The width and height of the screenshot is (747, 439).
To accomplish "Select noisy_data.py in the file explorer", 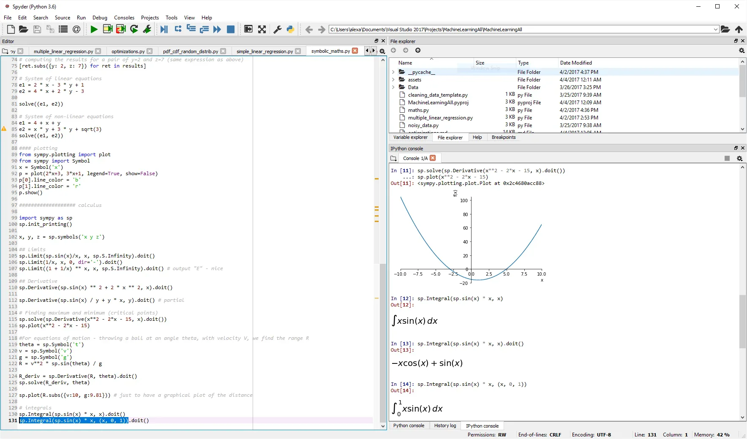I will [423, 125].
